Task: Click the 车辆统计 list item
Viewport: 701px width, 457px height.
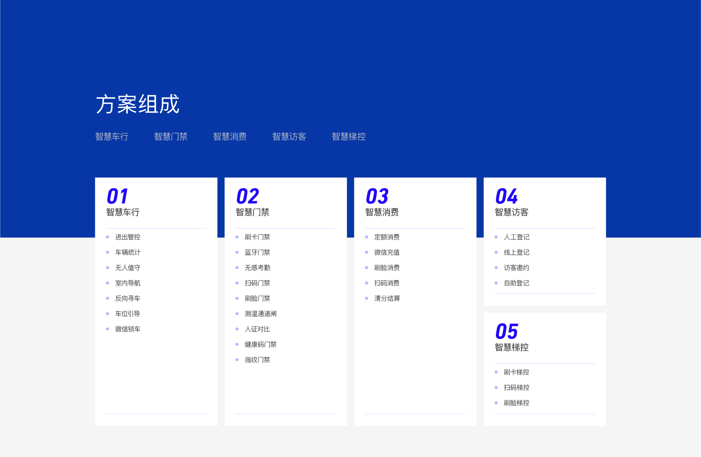Action: coord(128,252)
